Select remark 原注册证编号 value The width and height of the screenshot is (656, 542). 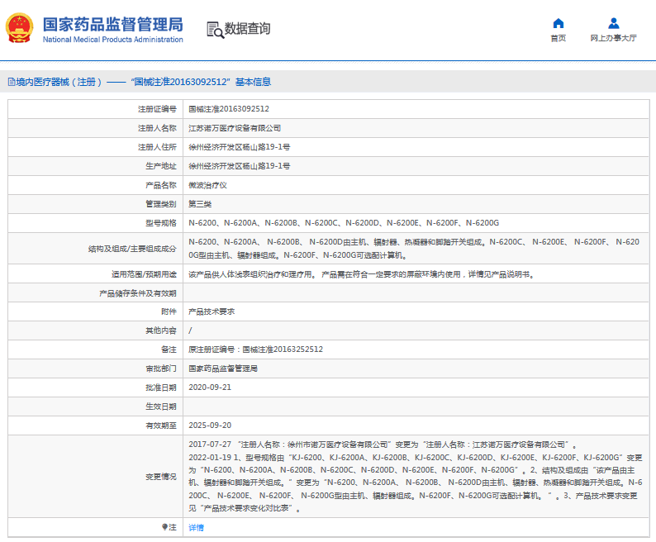click(255, 349)
